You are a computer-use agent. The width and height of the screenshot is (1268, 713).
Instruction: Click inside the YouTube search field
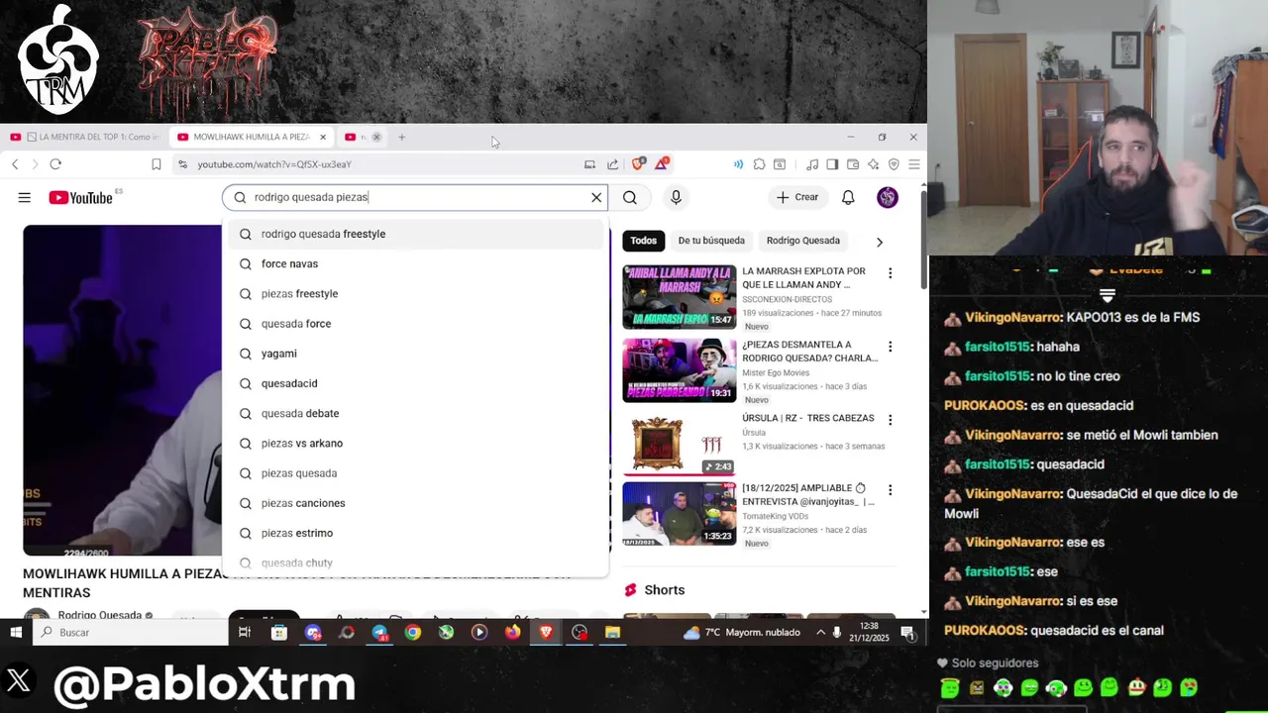[416, 197]
